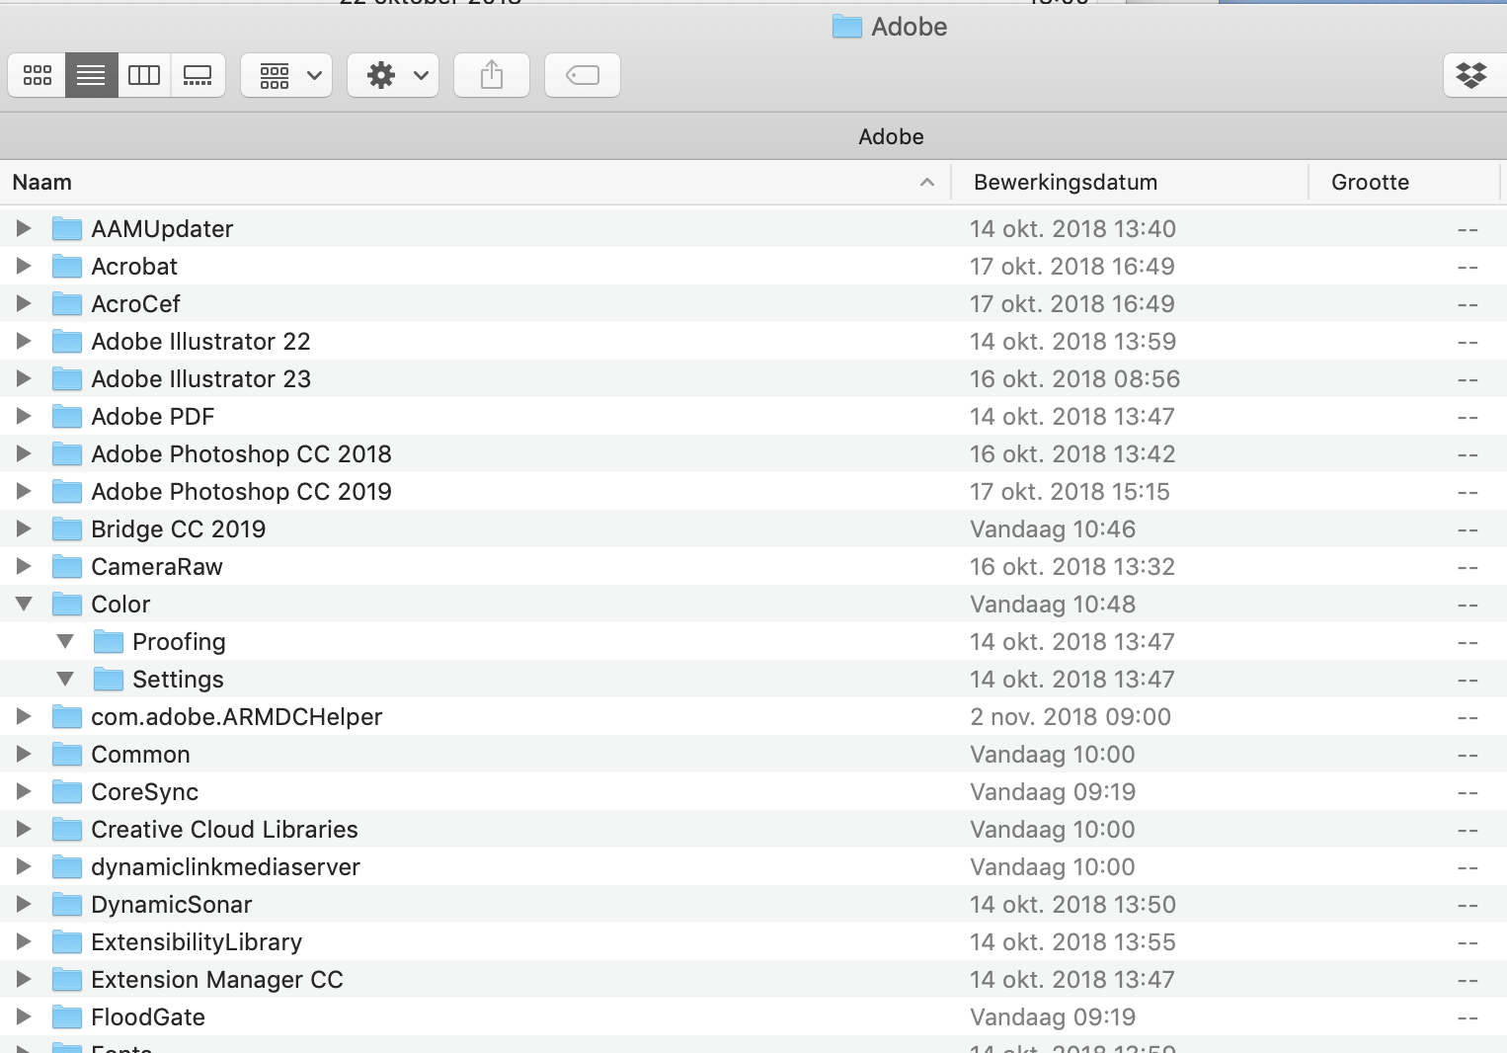This screenshot has height=1053, width=1507.
Task: Click the date 16 okt. 2018 08:56
Action: (x=1074, y=378)
